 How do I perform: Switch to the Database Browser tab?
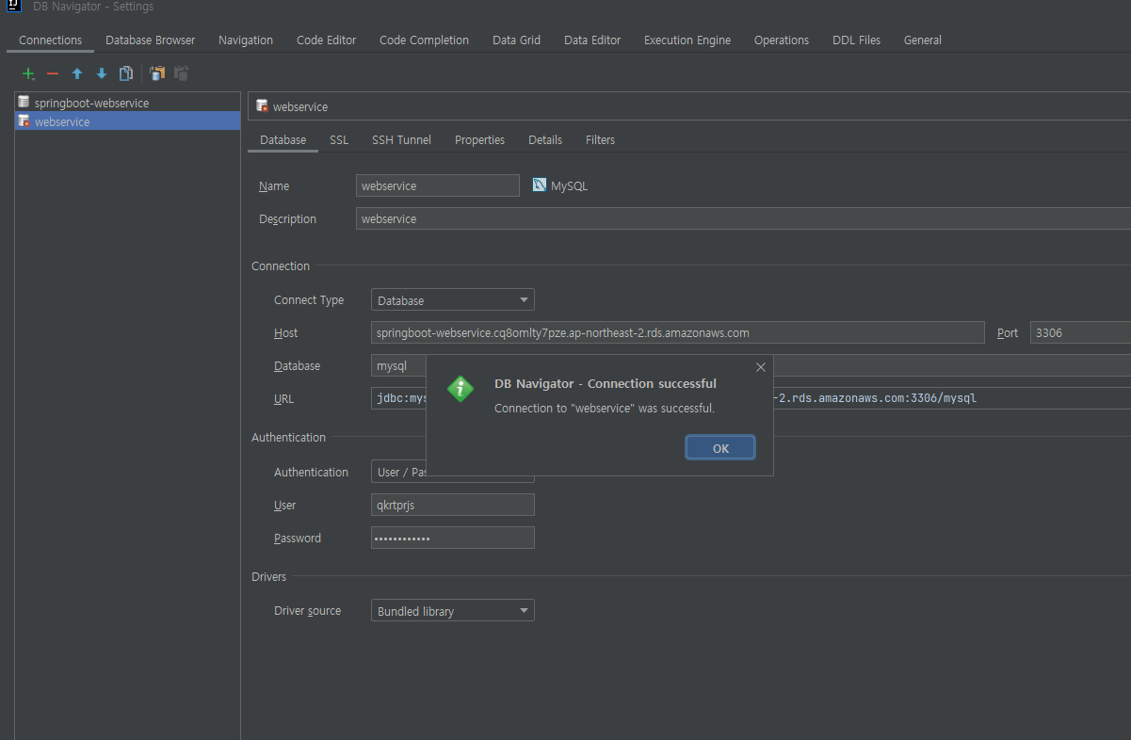pos(151,40)
